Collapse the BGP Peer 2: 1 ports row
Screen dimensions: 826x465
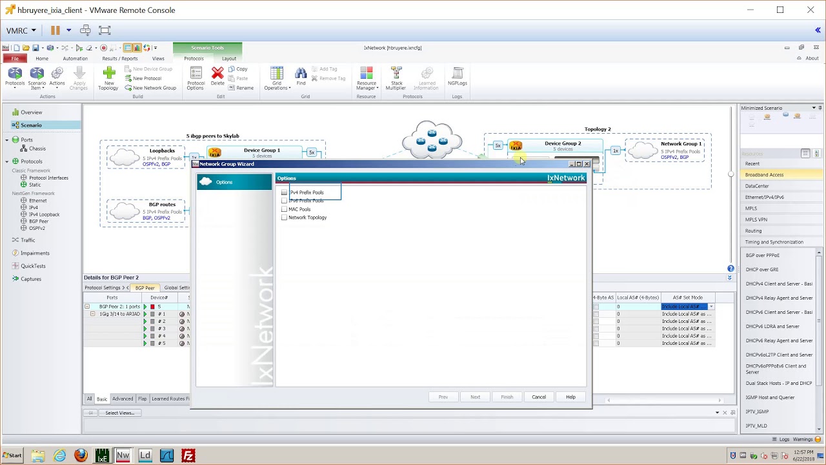[87, 307]
